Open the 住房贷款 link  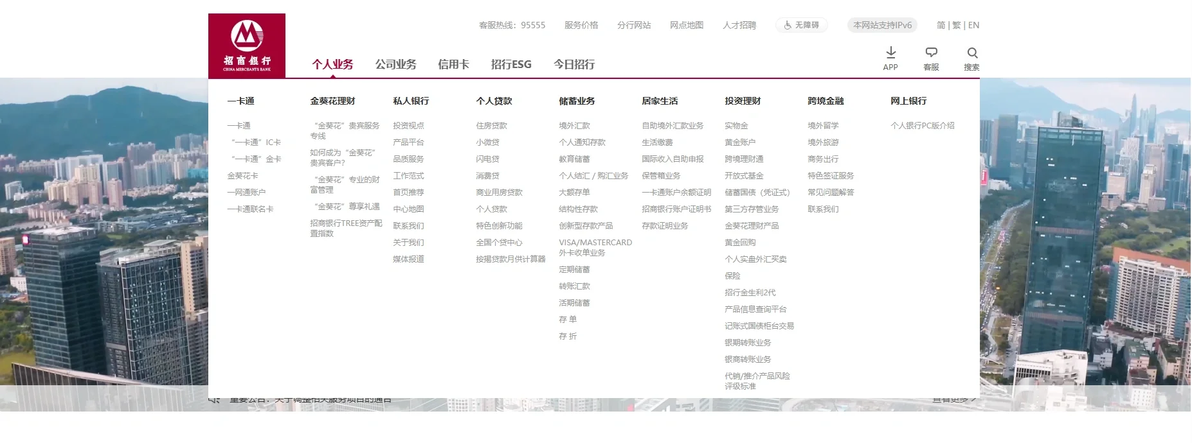491,126
